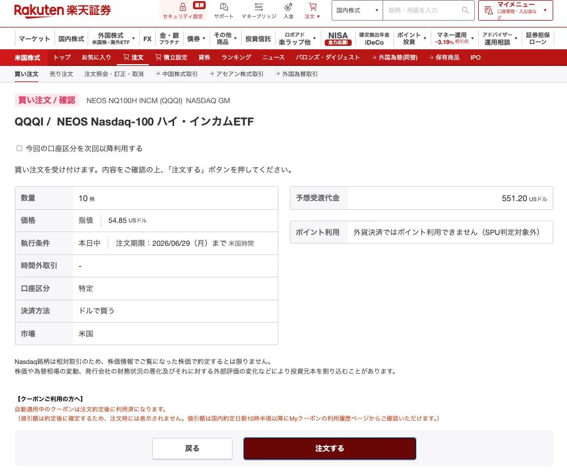Open the 投資信託 menu
This screenshot has height=474, width=567.
(258, 39)
